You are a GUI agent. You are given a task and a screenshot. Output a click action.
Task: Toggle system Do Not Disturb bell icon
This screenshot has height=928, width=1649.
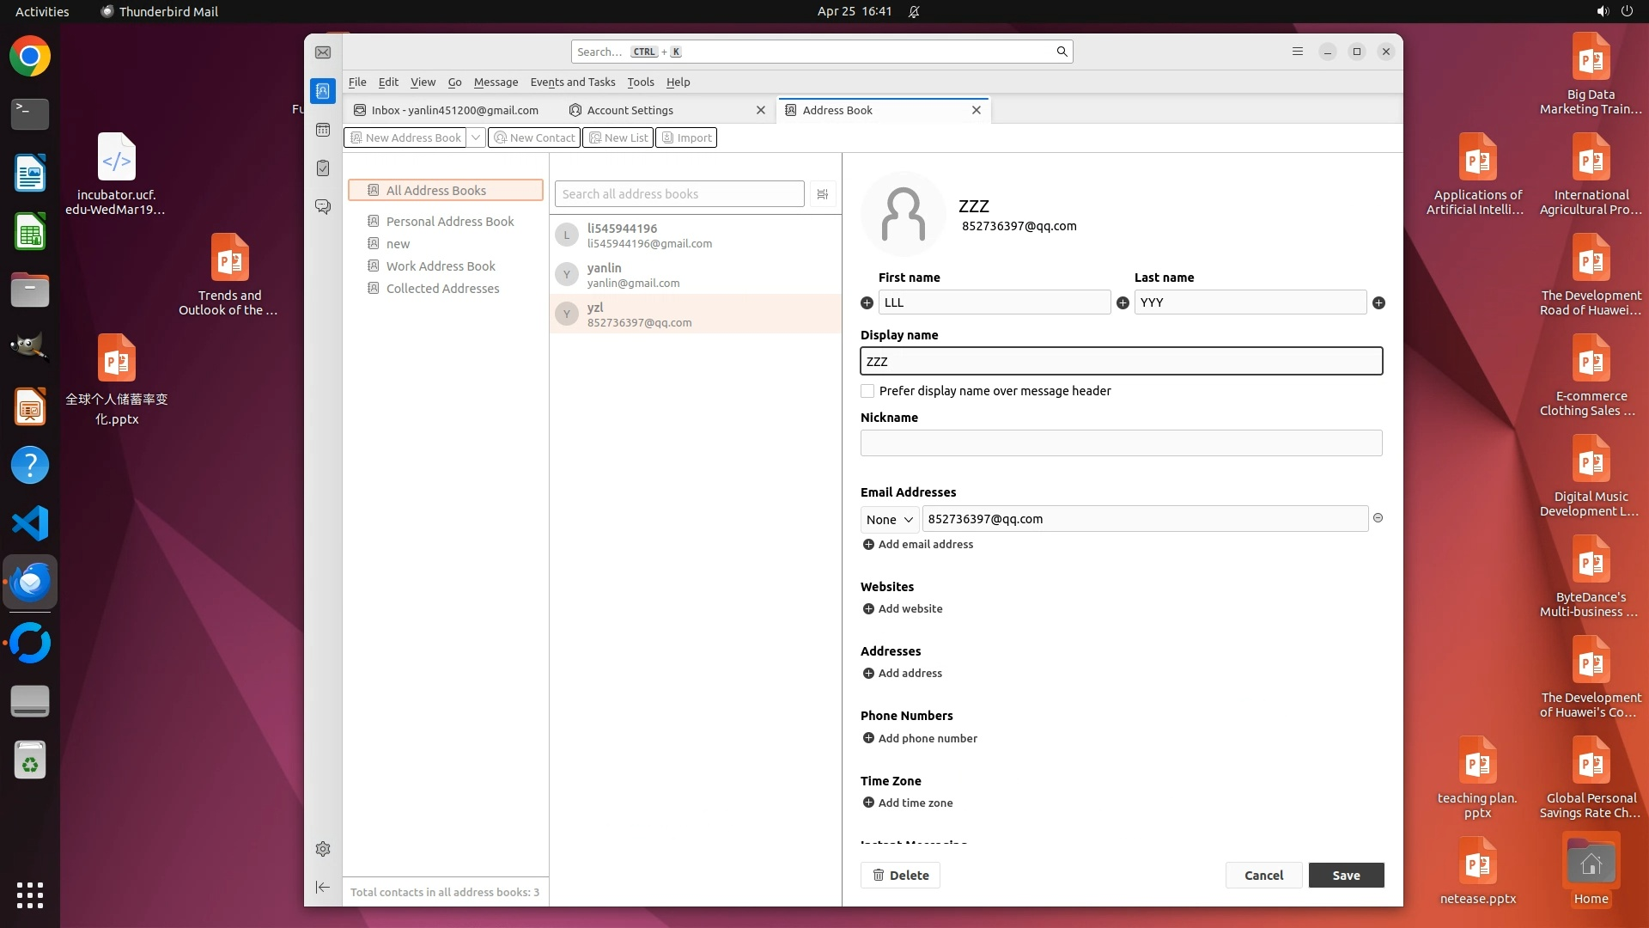[914, 12]
